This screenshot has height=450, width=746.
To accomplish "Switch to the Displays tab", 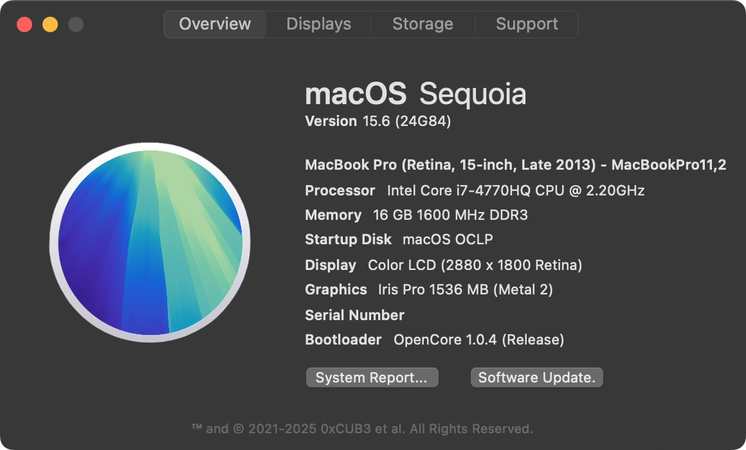I will pyautogui.click(x=318, y=24).
